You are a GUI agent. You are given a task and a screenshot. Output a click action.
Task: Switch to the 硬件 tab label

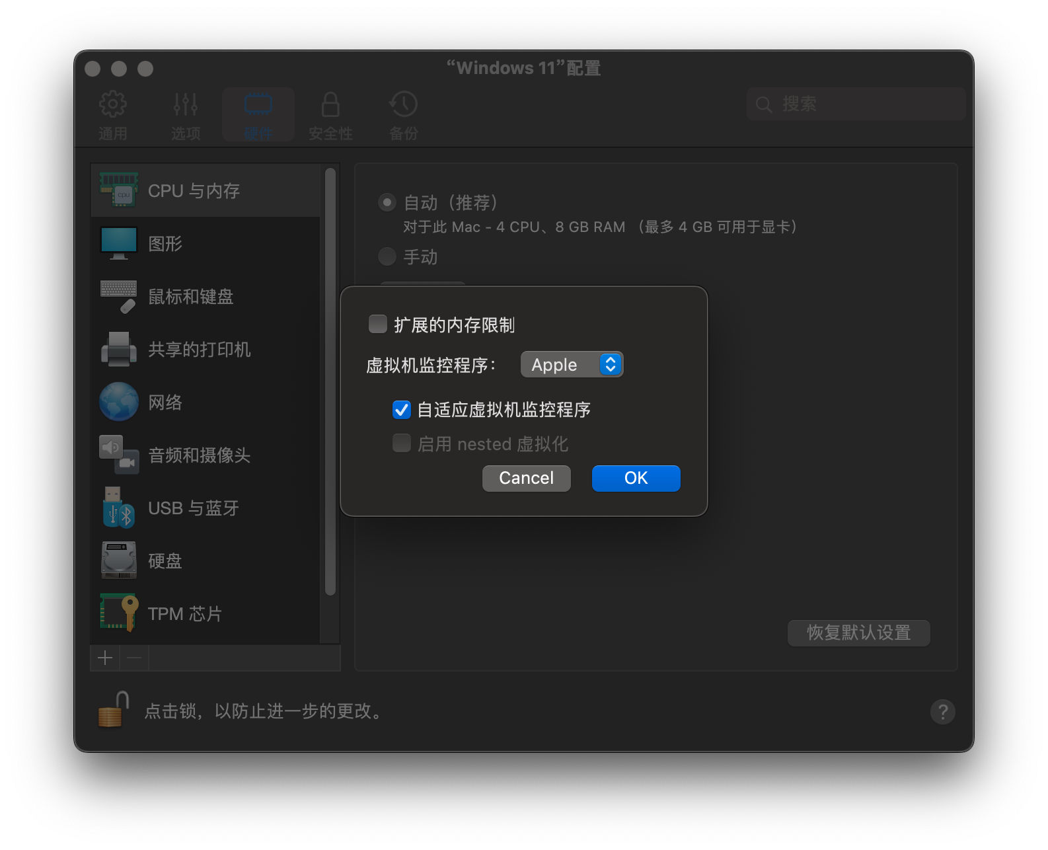pyautogui.click(x=258, y=134)
